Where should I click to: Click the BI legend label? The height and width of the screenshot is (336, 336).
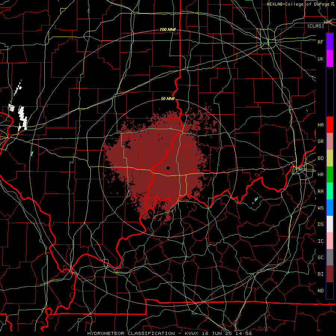tap(320, 274)
